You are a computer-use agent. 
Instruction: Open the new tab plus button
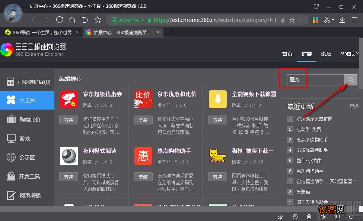(x=171, y=32)
